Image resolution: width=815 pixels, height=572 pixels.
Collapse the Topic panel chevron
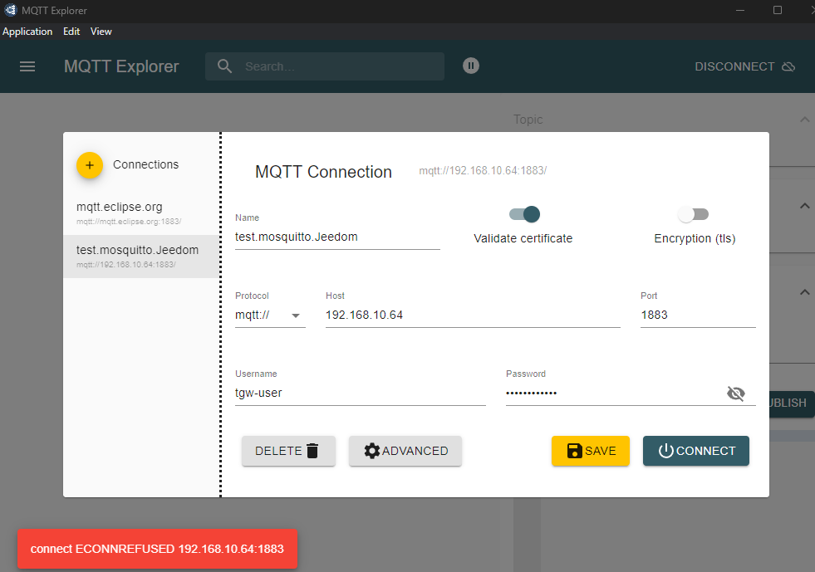click(804, 120)
